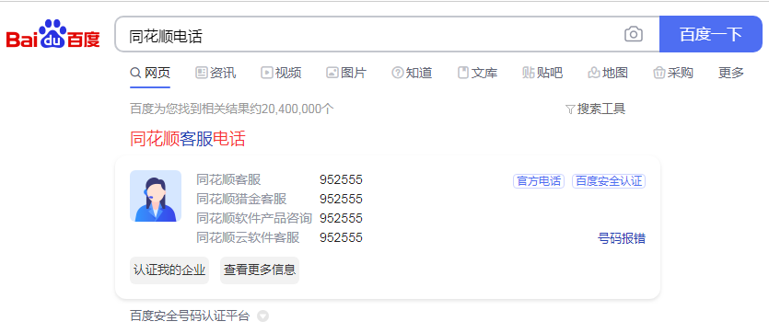This screenshot has height=333, width=769.
Task: Open the 贴吧 tab
Action: click(x=542, y=73)
